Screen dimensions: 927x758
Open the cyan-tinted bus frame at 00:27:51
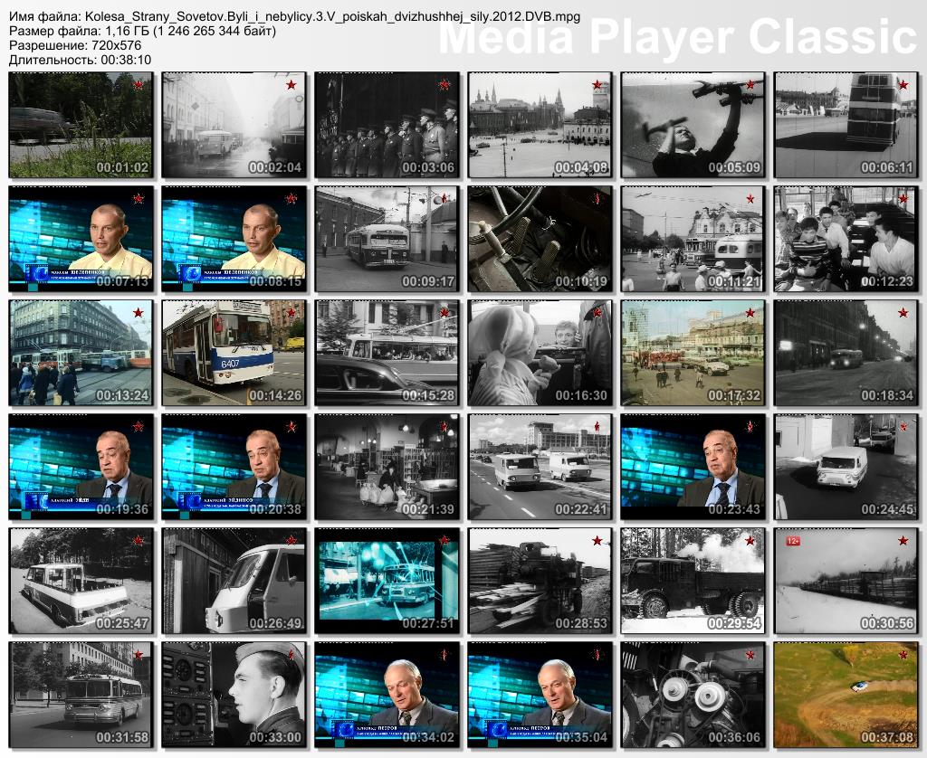387,582
